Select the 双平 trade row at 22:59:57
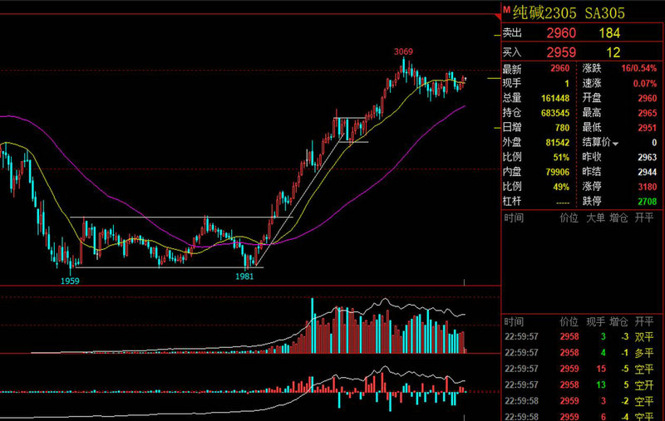This screenshot has height=421, width=665. coord(582,338)
